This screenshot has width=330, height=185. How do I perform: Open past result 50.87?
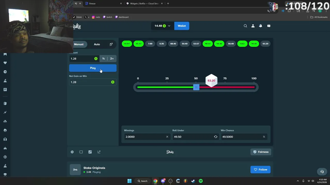point(127,44)
